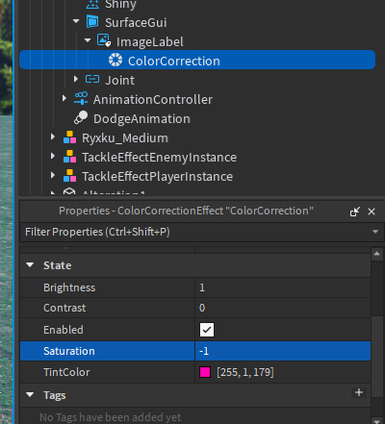The height and width of the screenshot is (424, 385).
Task: Expand the AnimationController node
Action: point(64,98)
